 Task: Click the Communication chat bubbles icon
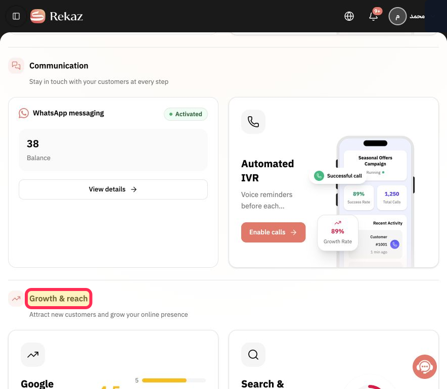pos(16,66)
